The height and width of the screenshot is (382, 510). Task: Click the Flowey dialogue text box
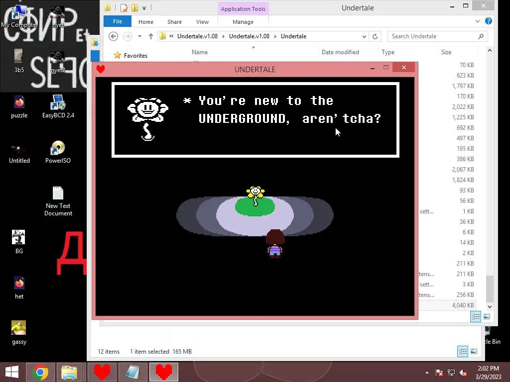(255, 119)
